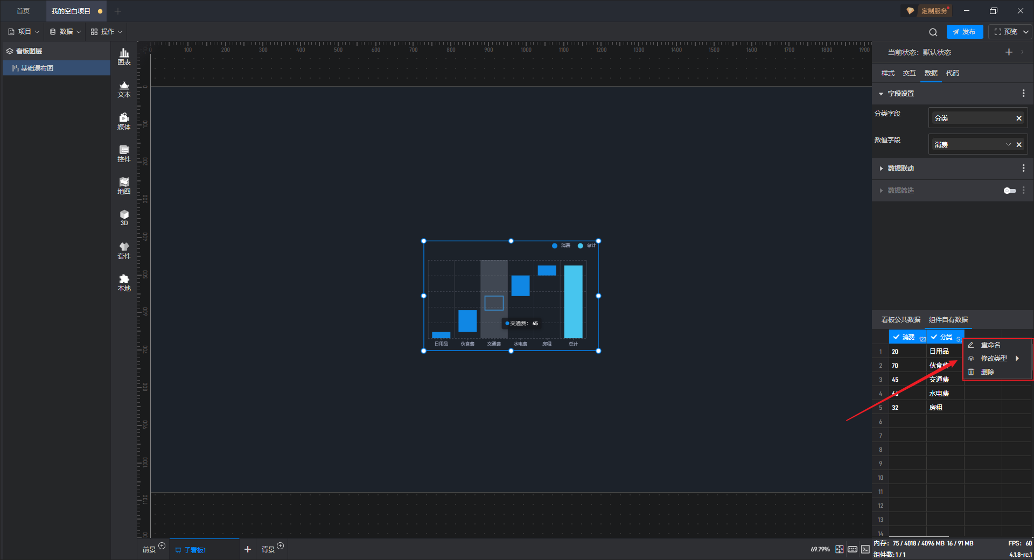Toggle the 消费 column checkbox
Image resolution: width=1034 pixels, height=560 pixels.
tap(896, 337)
